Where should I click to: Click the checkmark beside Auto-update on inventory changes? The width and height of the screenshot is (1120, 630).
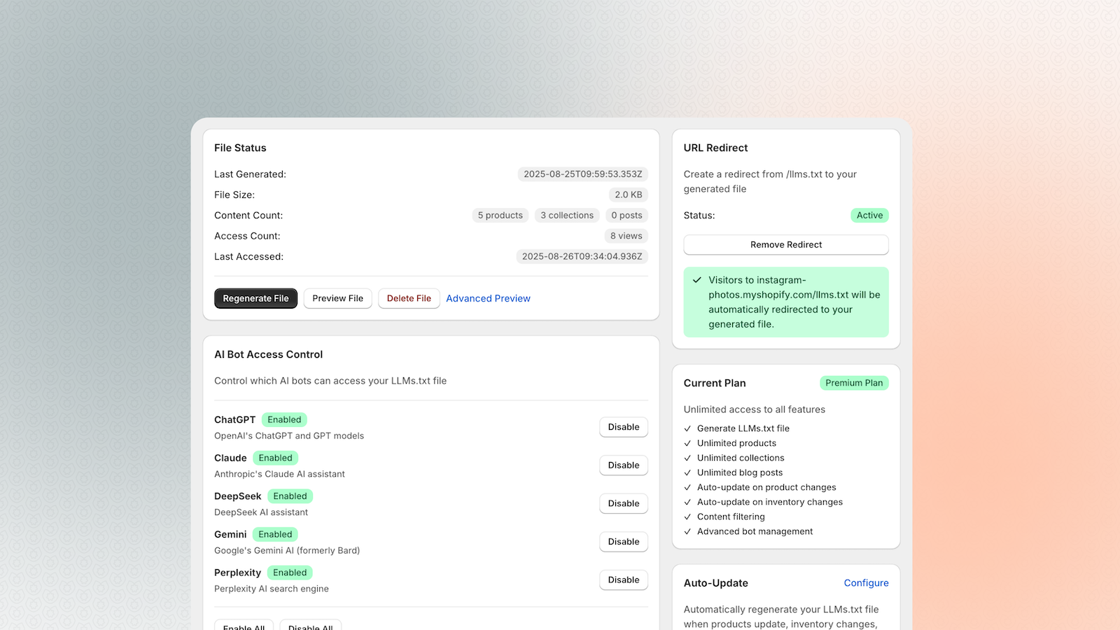coord(687,502)
